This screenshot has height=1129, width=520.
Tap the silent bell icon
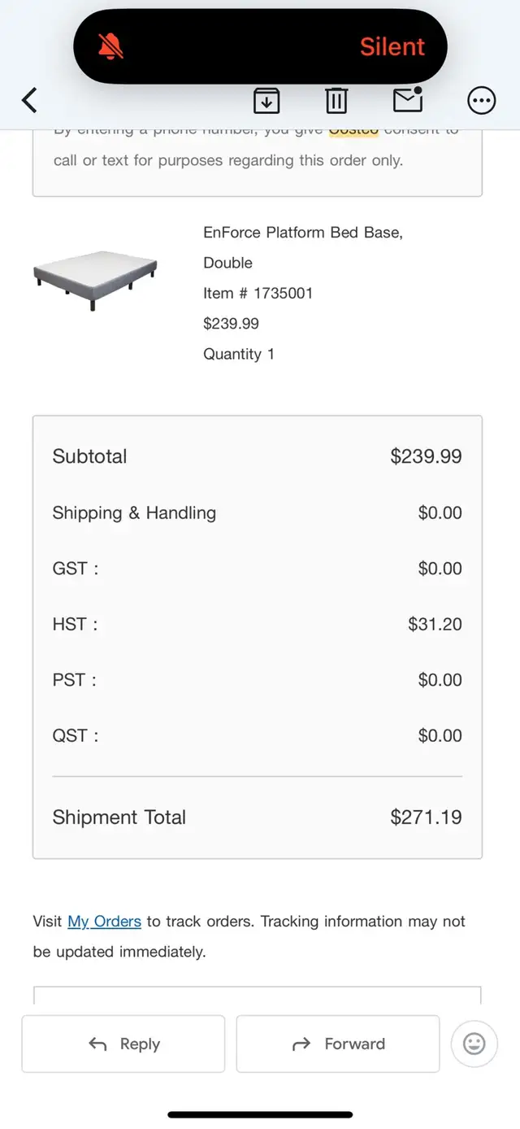pos(111,47)
